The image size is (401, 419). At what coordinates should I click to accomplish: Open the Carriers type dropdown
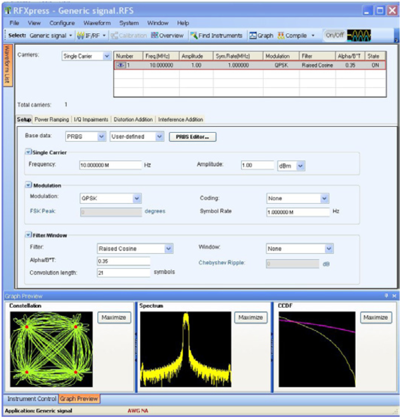pos(107,56)
